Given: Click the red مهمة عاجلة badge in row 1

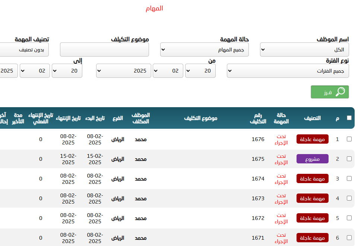Looking at the screenshot, I should (x=312, y=139).
